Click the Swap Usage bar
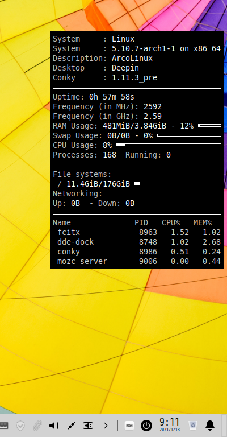227x437 pixels. coord(189,135)
